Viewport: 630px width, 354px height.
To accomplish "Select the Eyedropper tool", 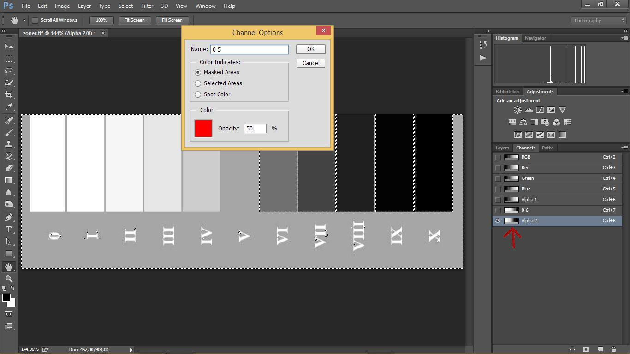I will (9, 107).
